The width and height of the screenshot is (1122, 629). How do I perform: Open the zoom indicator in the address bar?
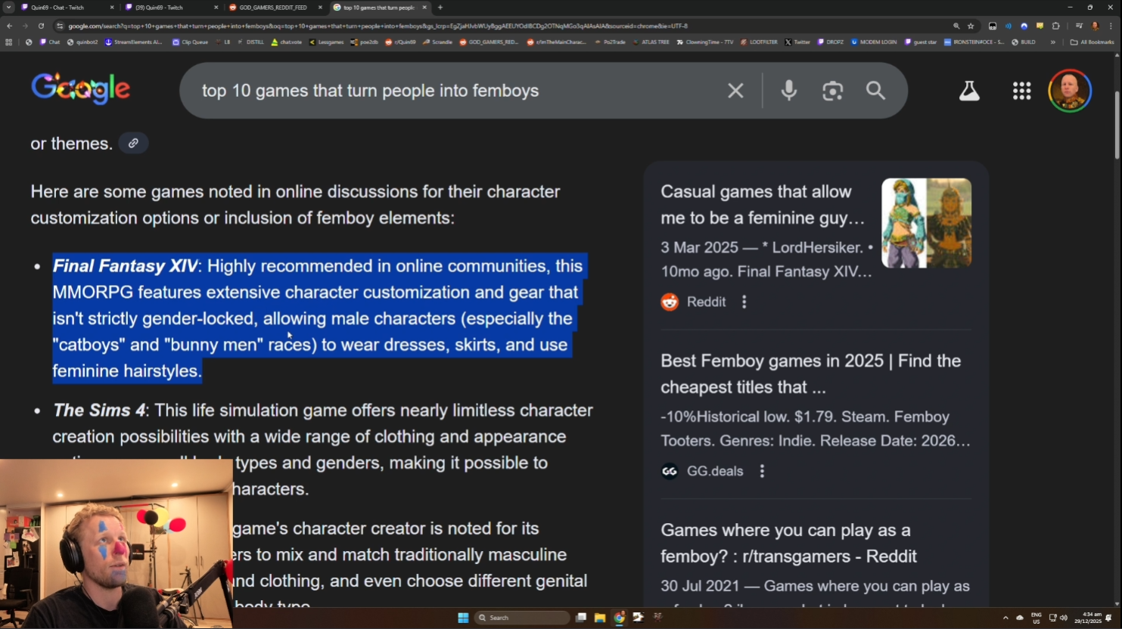pos(956,26)
